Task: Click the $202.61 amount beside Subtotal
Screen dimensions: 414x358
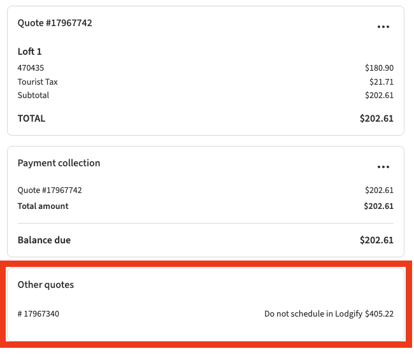Action: (x=379, y=95)
